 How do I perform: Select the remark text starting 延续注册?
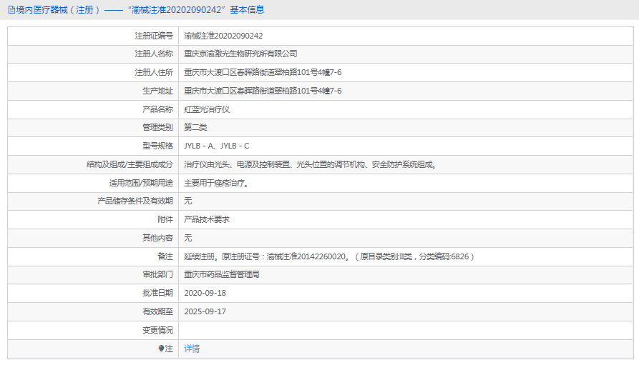click(x=329, y=256)
